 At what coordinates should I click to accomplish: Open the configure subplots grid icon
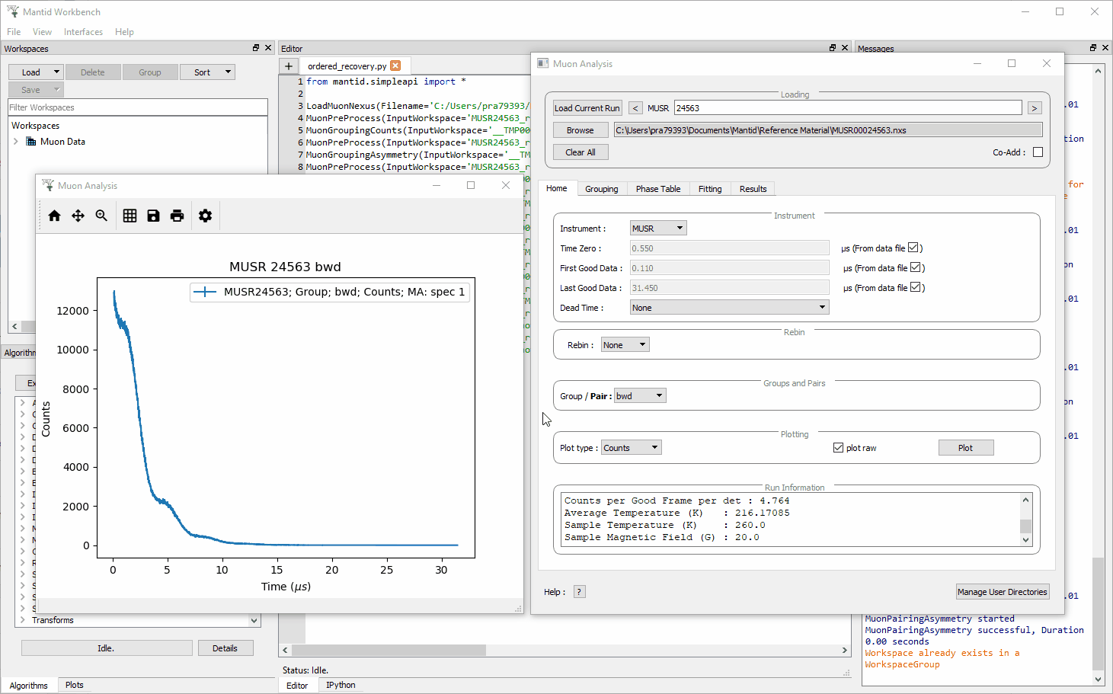130,216
